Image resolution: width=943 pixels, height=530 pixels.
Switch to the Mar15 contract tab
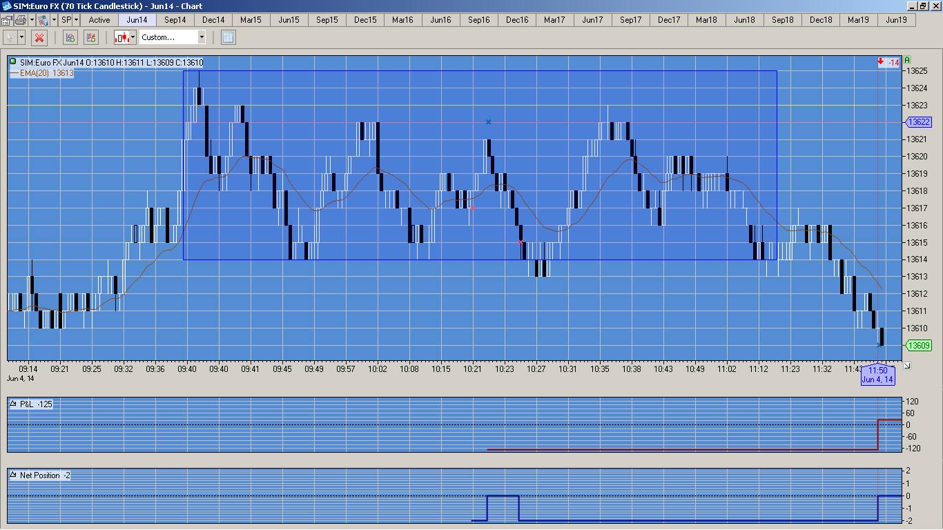tap(251, 20)
